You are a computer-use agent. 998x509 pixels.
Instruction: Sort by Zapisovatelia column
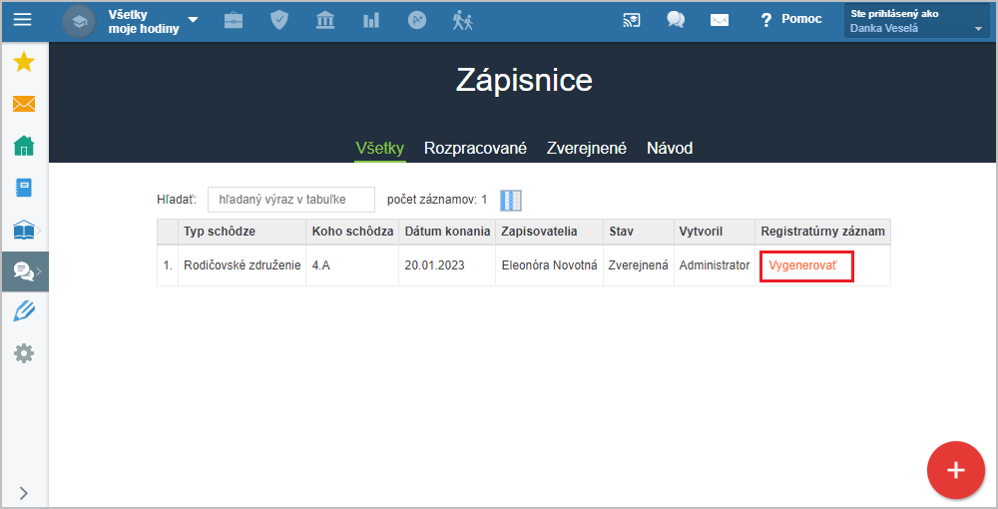550,232
